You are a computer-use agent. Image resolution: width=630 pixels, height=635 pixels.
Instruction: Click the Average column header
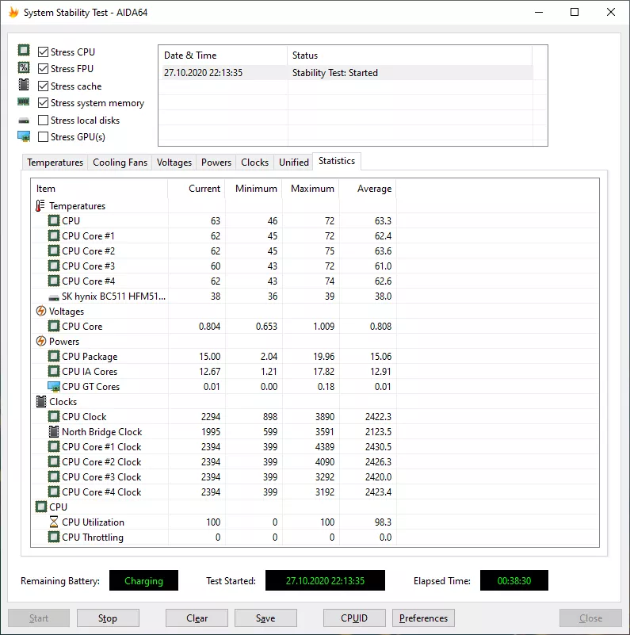pyautogui.click(x=368, y=189)
